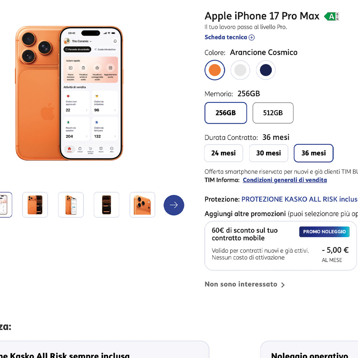Select the dark blue color swatch
Viewport: 358px width, 358px height.
click(x=266, y=70)
